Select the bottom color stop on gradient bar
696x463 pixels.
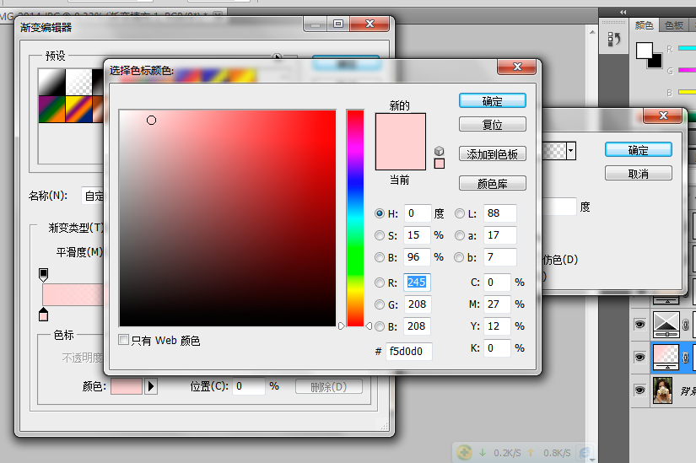tap(44, 315)
